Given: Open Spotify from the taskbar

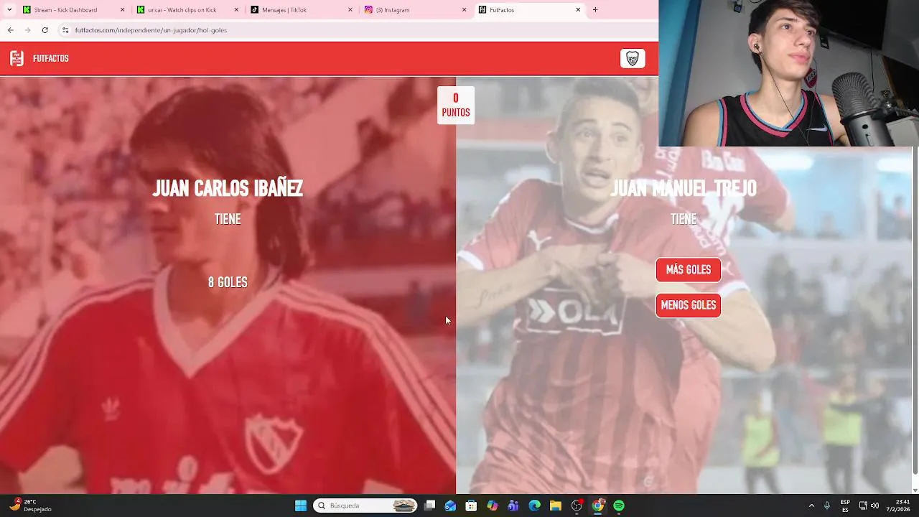Looking at the screenshot, I should click(x=619, y=506).
